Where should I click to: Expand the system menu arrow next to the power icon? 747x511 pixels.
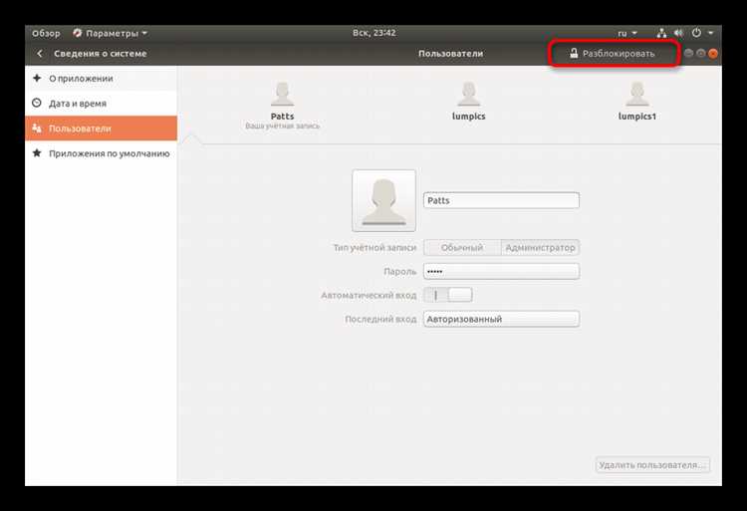tap(710, 33)
